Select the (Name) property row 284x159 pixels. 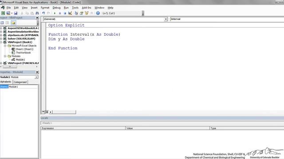click(4, 87)
